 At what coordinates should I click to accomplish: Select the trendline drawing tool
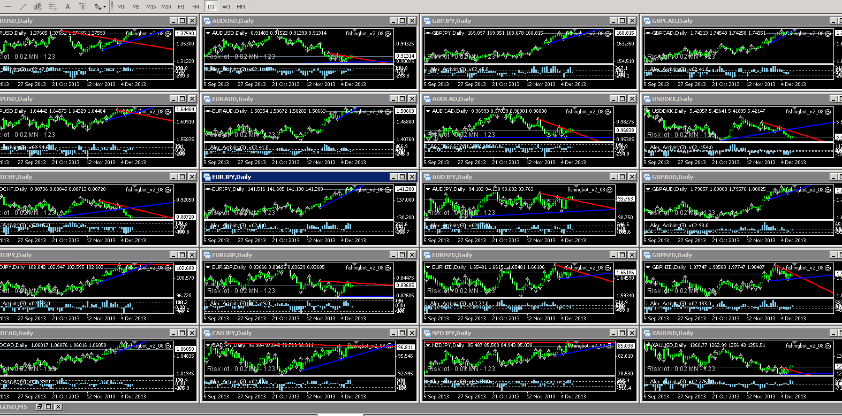point(22,6)
